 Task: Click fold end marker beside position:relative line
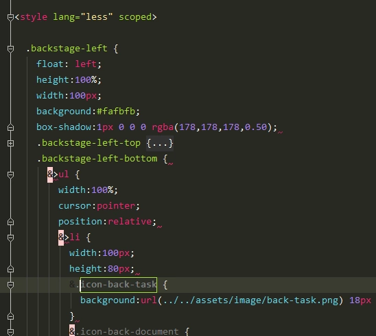click(10, 222)
